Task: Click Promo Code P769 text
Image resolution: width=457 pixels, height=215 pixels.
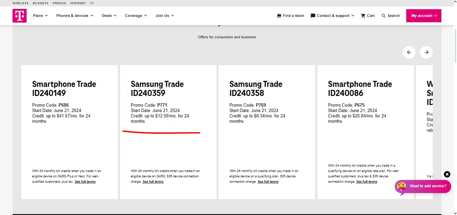Action: pyautogui.click(x=248, y=105)
